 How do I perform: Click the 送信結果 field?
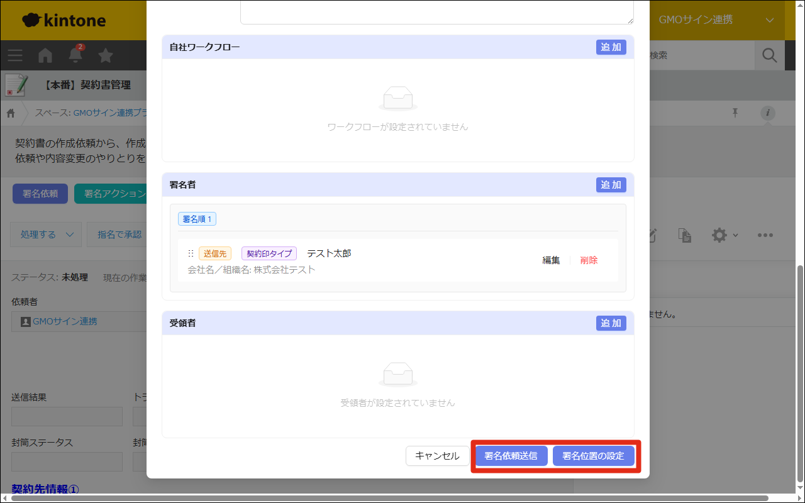click(x=67, y=416)
